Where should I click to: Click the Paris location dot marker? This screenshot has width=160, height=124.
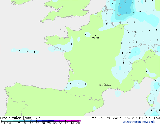[95, 35]
